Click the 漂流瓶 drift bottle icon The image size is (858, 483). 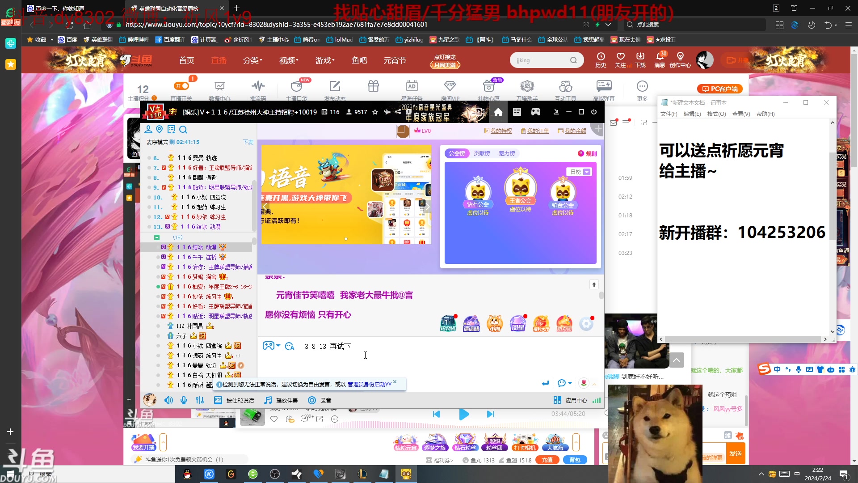[x=471, y=323]
